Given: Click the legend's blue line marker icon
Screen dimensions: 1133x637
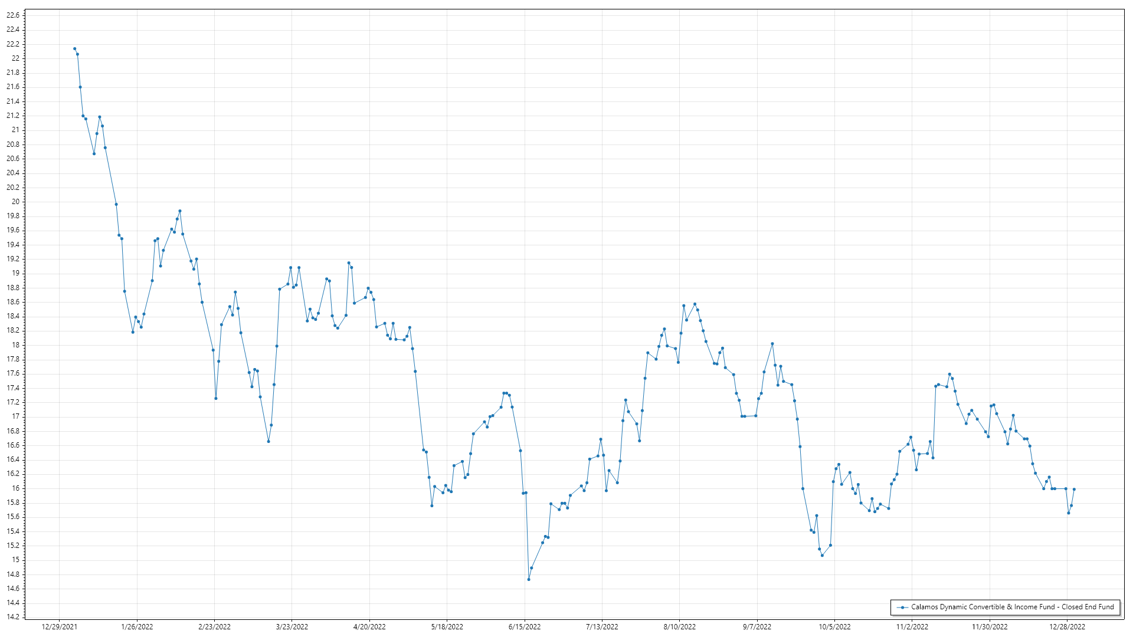Looking at the screenshot, I should (x=902, y=607).
